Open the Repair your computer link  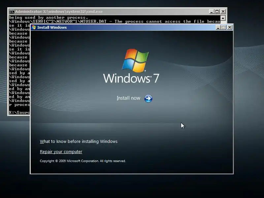pos(61,152)
